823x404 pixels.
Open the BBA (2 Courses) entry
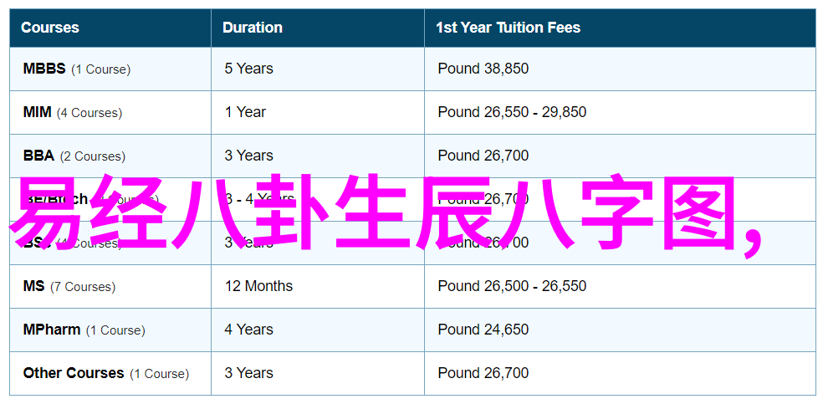point(74,156)
